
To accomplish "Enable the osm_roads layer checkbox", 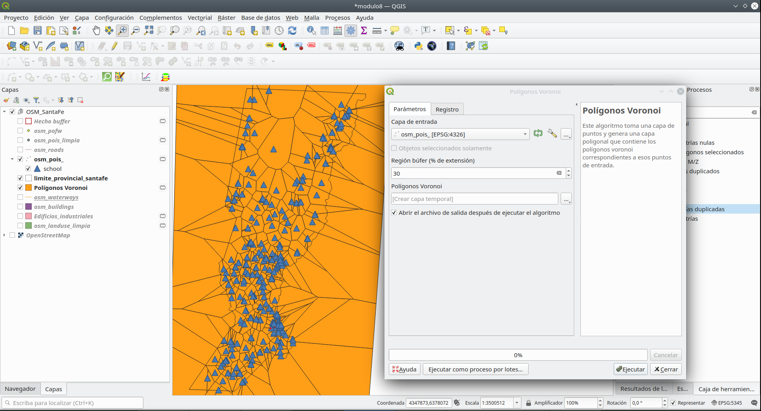I will coord(20,150).
